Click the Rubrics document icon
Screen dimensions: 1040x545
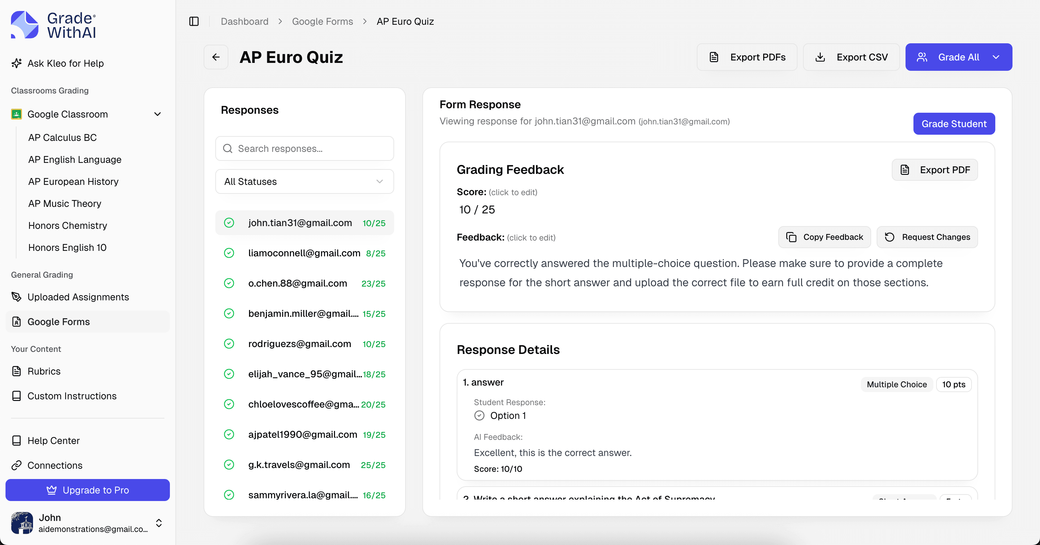[16, 371]
